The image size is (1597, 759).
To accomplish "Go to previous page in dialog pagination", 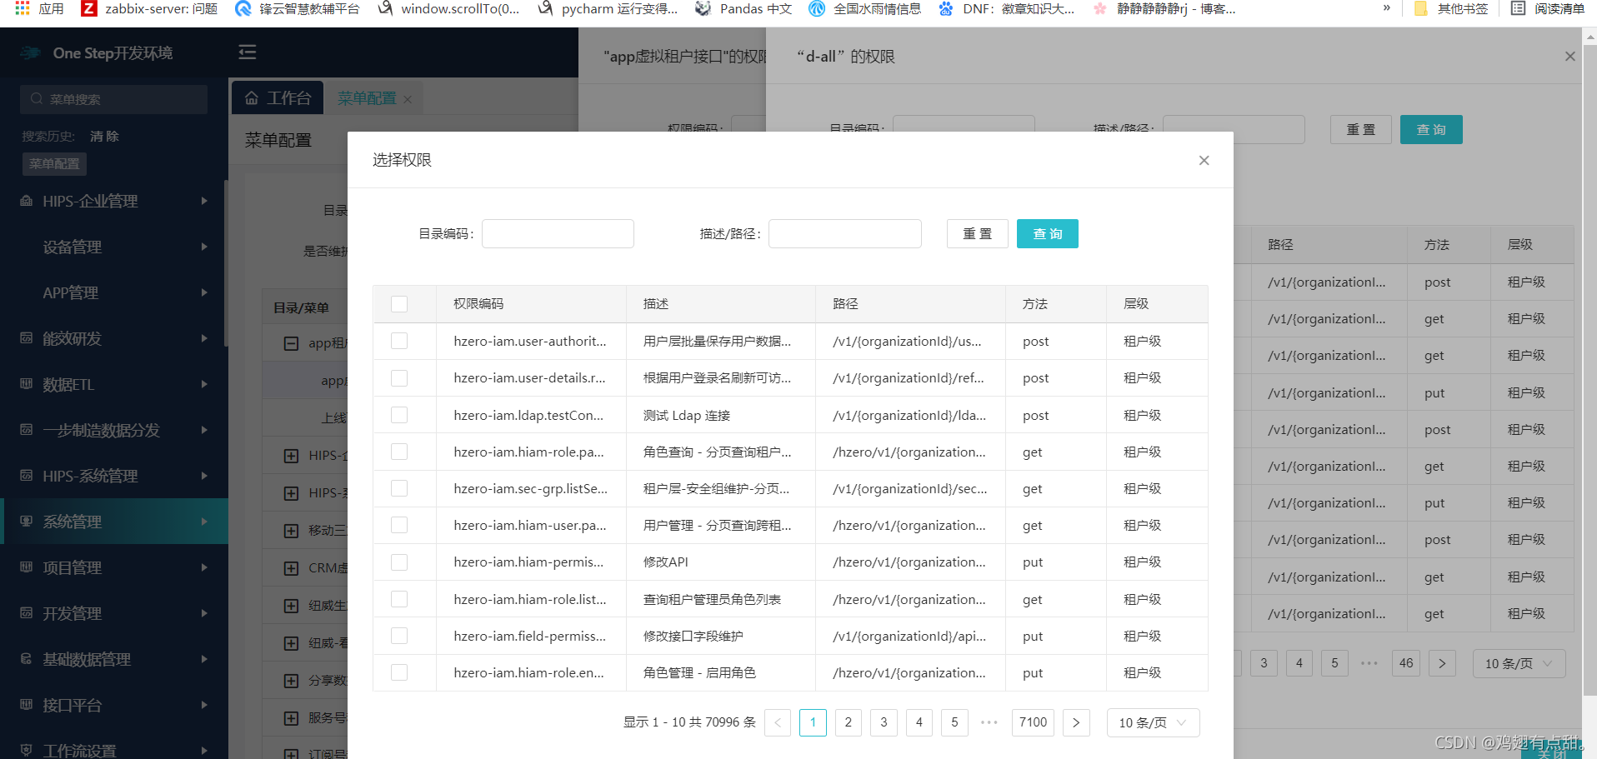I will click(778, 722).
